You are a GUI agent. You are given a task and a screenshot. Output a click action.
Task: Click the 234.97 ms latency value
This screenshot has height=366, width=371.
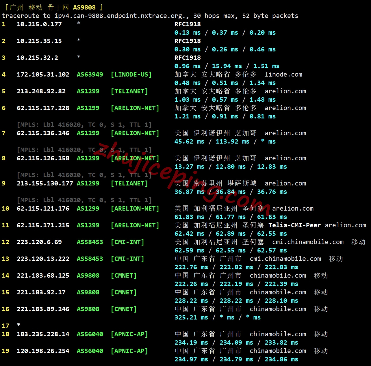click(191, 359)
